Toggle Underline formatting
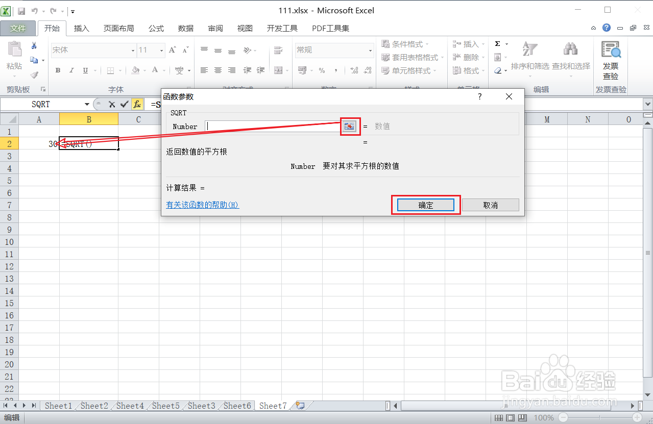653x424 pixels. tap(85, 70)
